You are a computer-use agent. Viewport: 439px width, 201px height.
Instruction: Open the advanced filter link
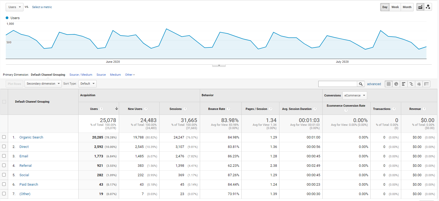(374, 84)
